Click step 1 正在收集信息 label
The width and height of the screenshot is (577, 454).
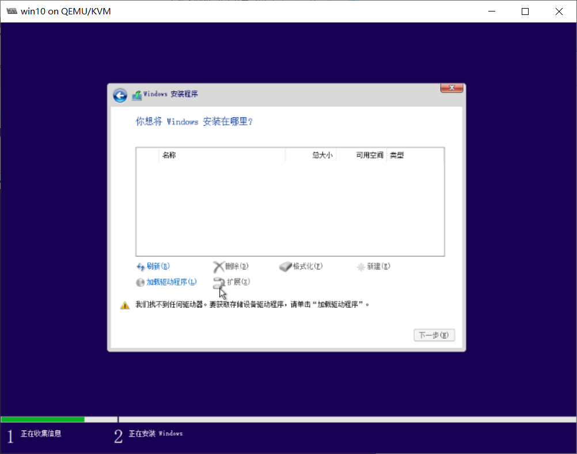pos(41,433)
